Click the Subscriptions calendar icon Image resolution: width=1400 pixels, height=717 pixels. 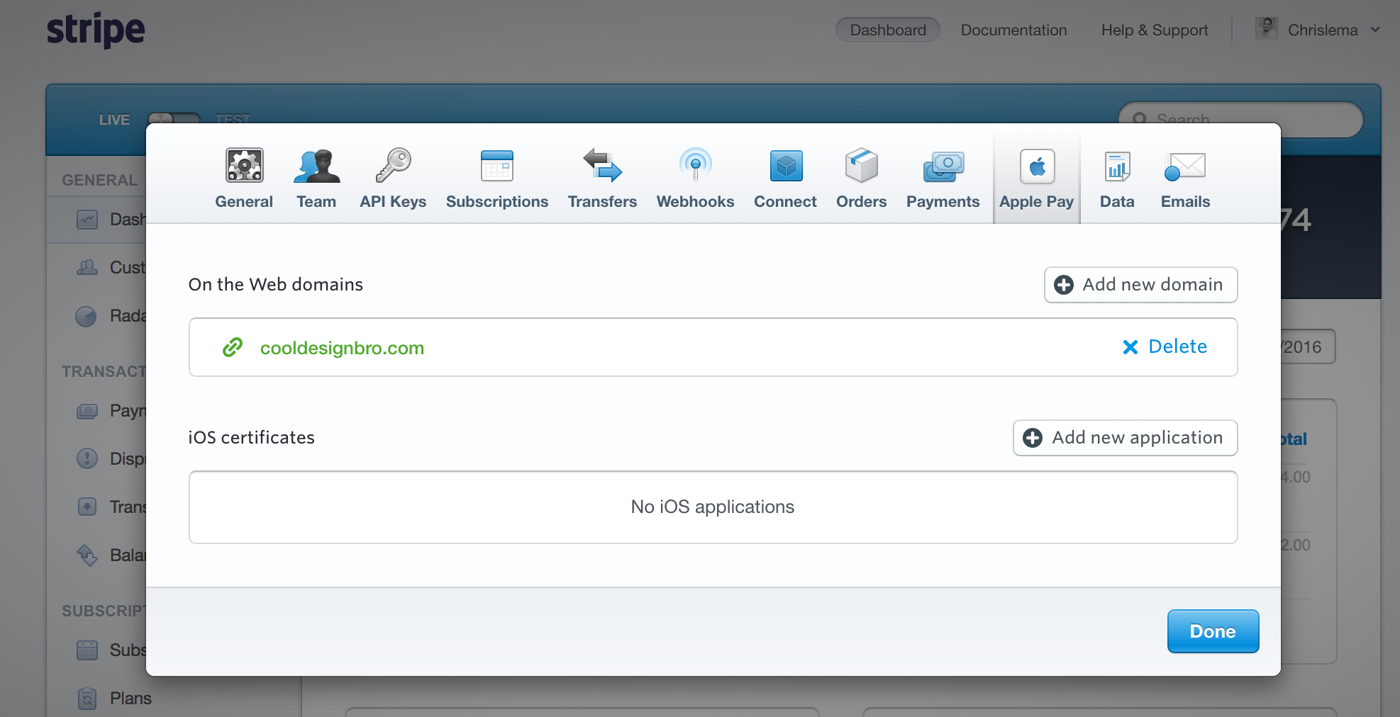click(496, 166)
